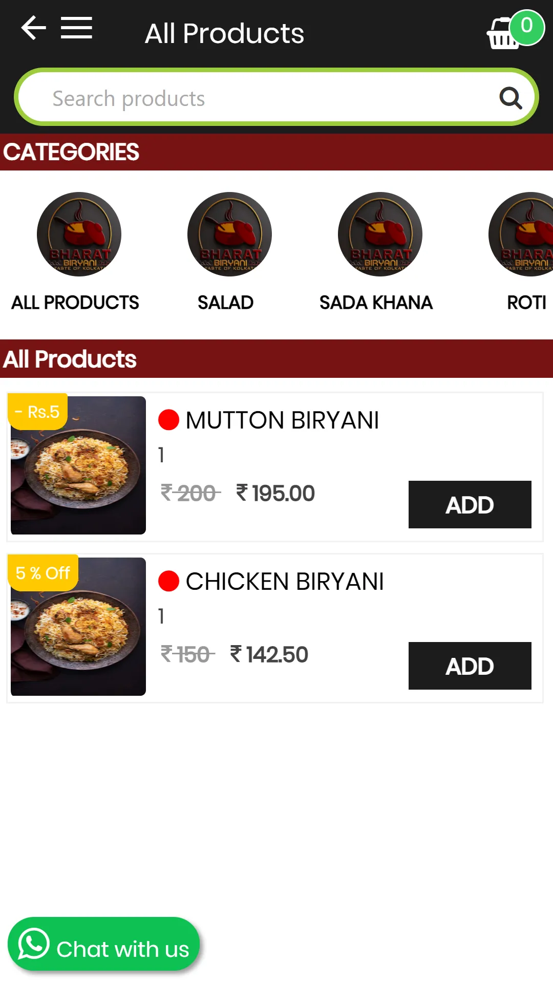Screen dimensions: 553x983
Task: Open the shopping cart basket
Action: [x=503, y=34]
